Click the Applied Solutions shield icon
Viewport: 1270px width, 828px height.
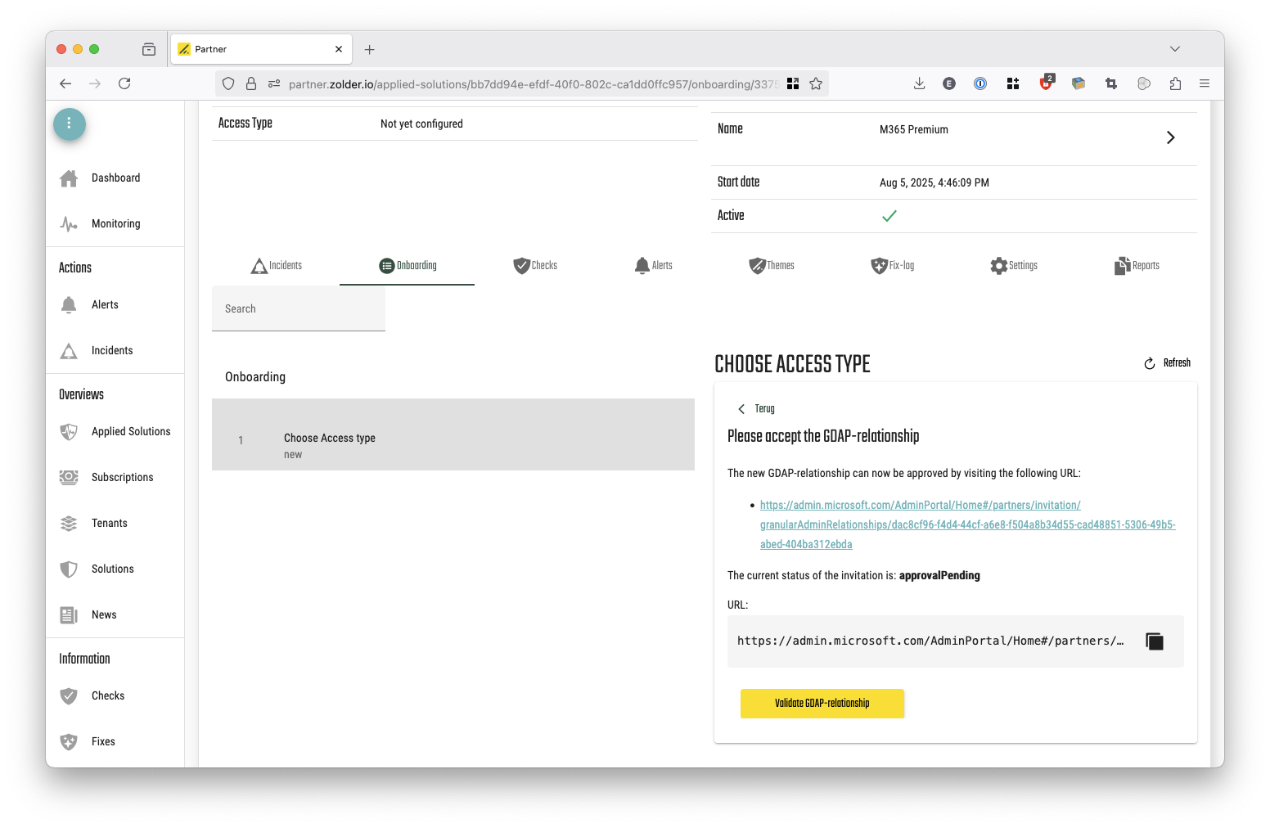click(x=69, y=432)
